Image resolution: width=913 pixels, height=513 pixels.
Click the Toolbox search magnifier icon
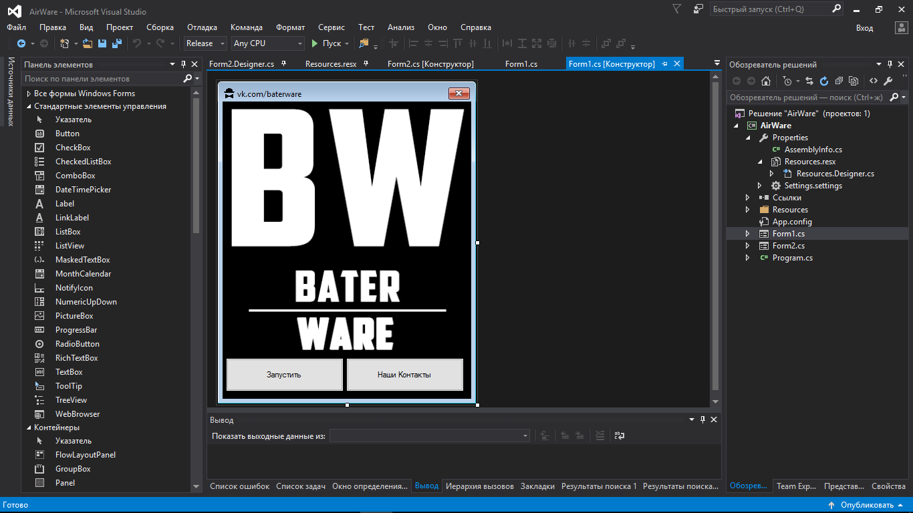[188, 79]
